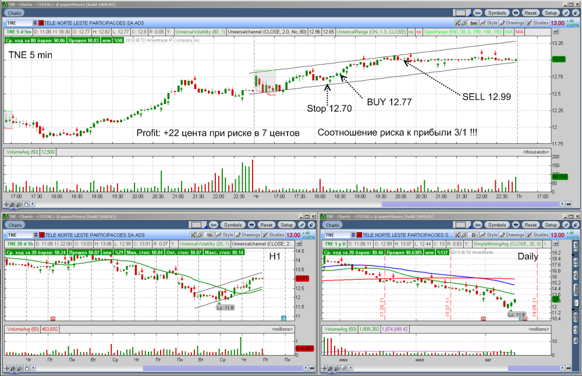Click the right scroll arrow of 5m chart scrollbar
The image size is (582, 376).
(x=562, y=204)
